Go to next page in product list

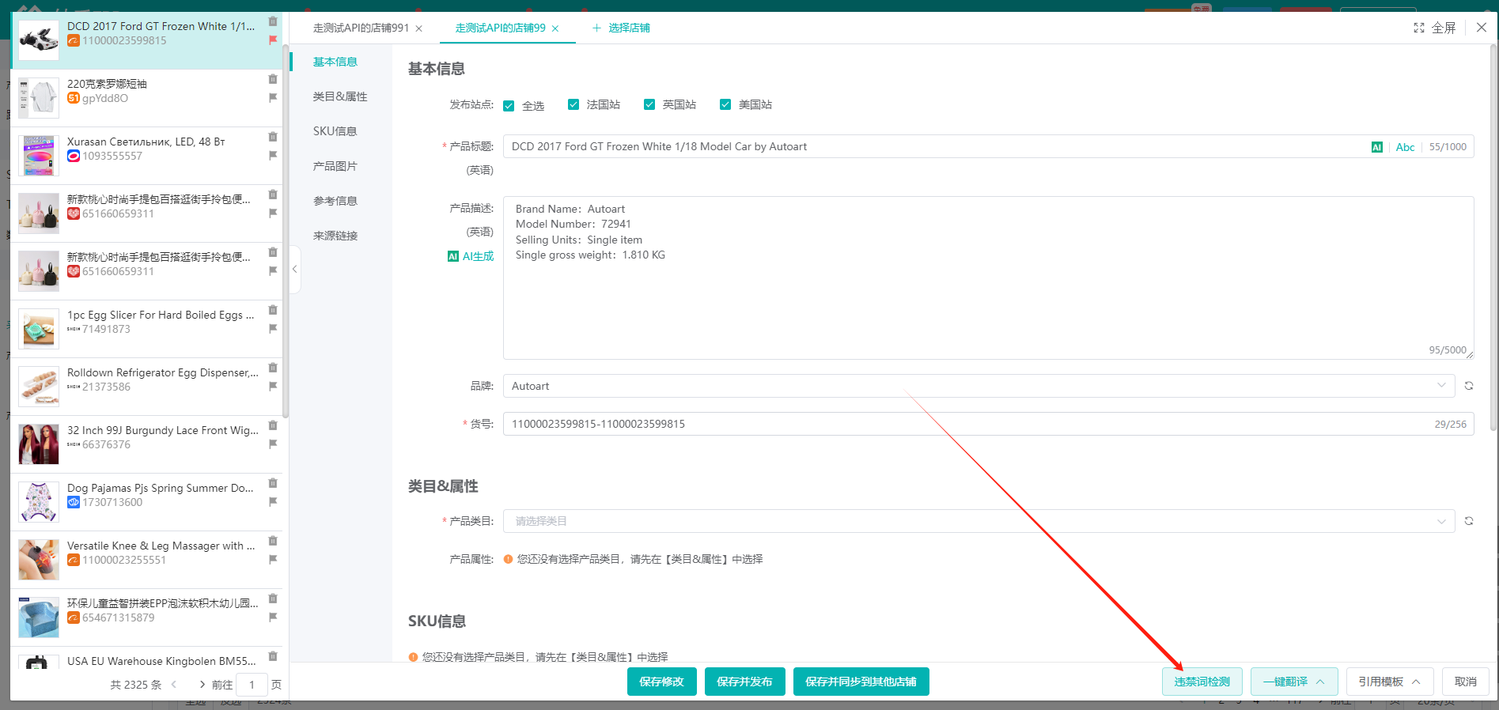[203, 685]
